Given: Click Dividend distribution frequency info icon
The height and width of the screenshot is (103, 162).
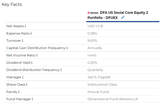Looking at the screenshot, I should point(61,70).
